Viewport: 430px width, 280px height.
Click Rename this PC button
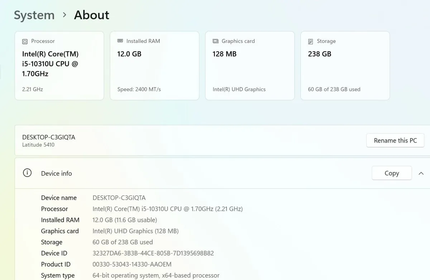[395, 141]
